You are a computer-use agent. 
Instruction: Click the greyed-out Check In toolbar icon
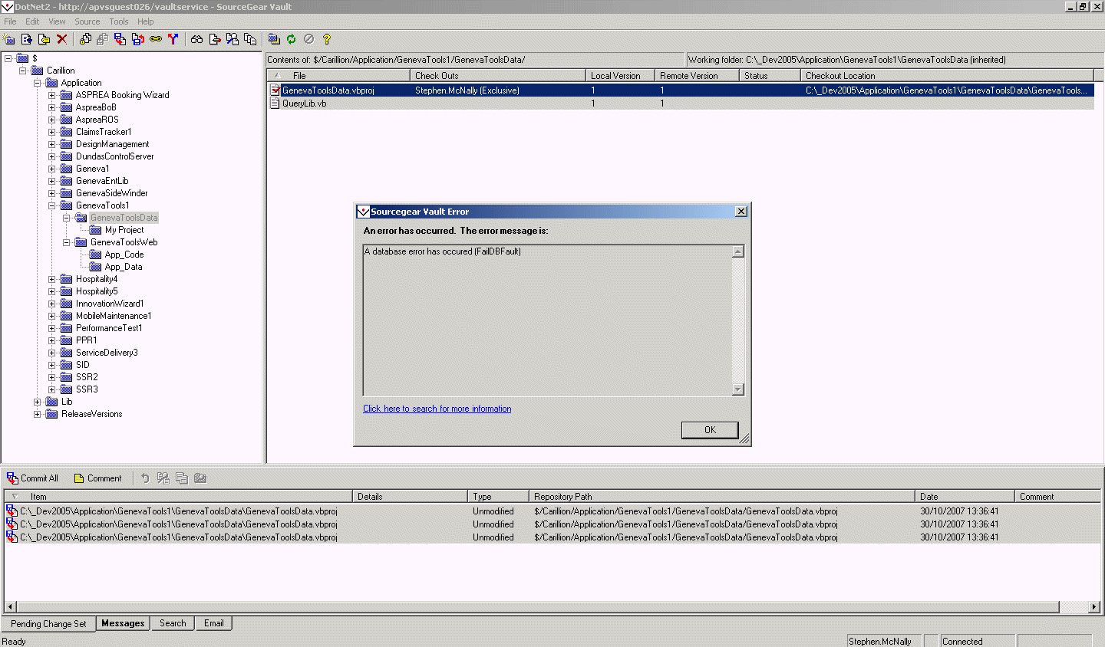(103, 39)
